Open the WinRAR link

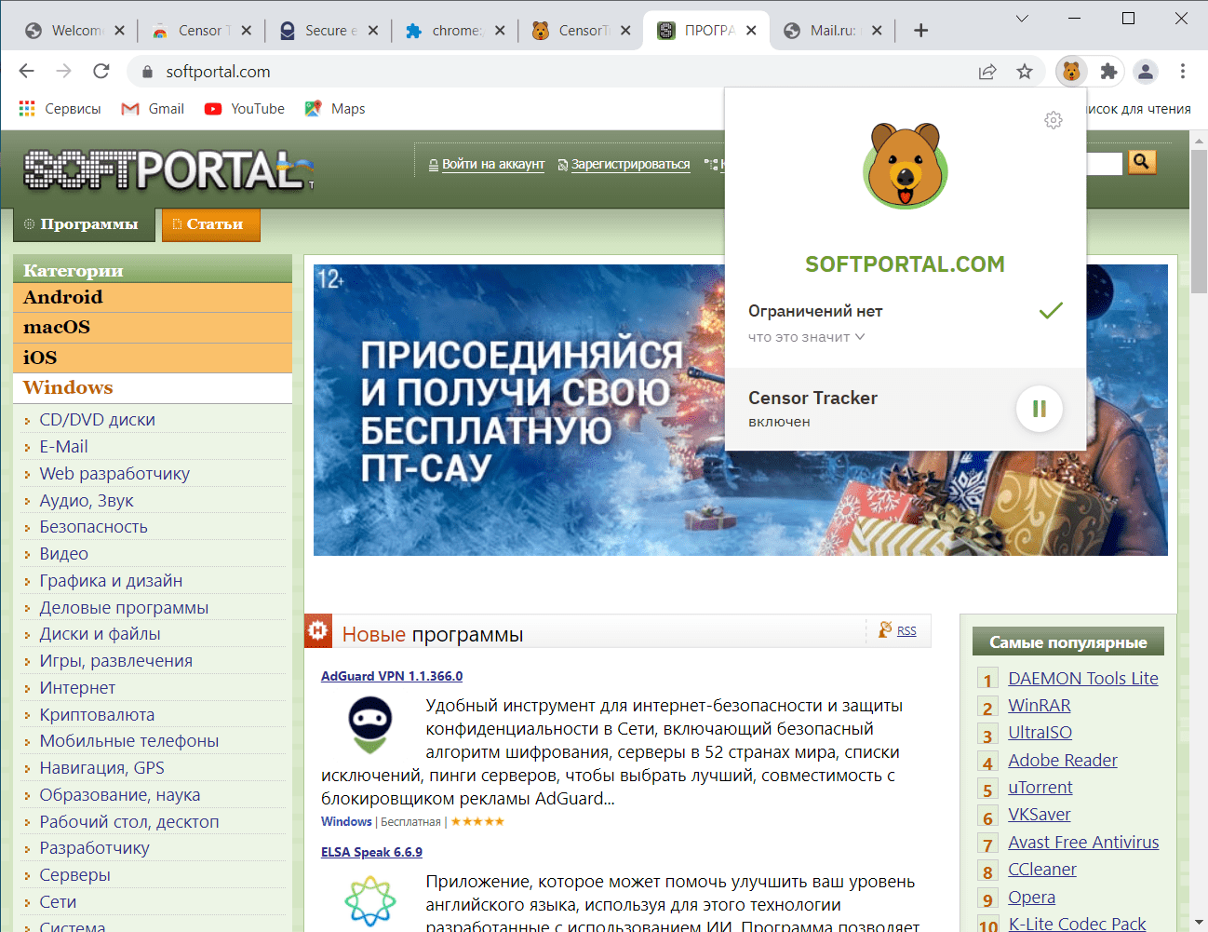click(x=1040, y=706)
